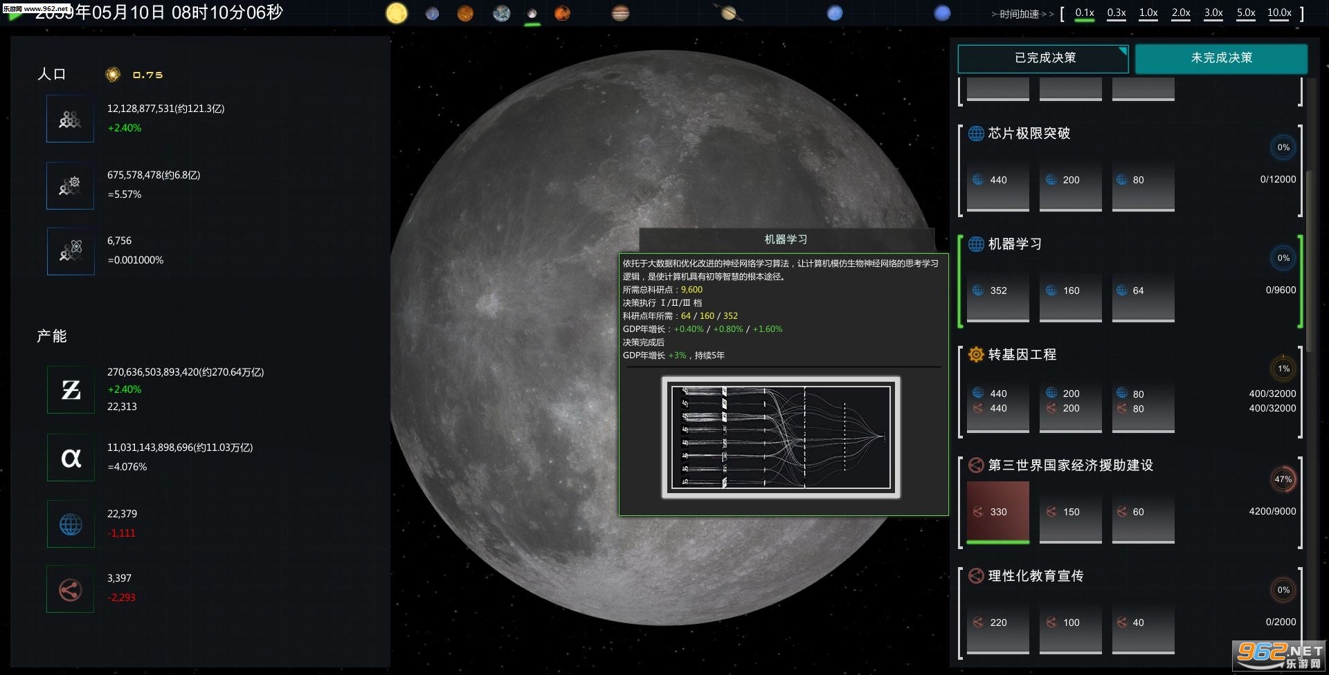Click the gold coin icon beside 0.75
This screenshot has height=675, width=1329.
point(113,75)
